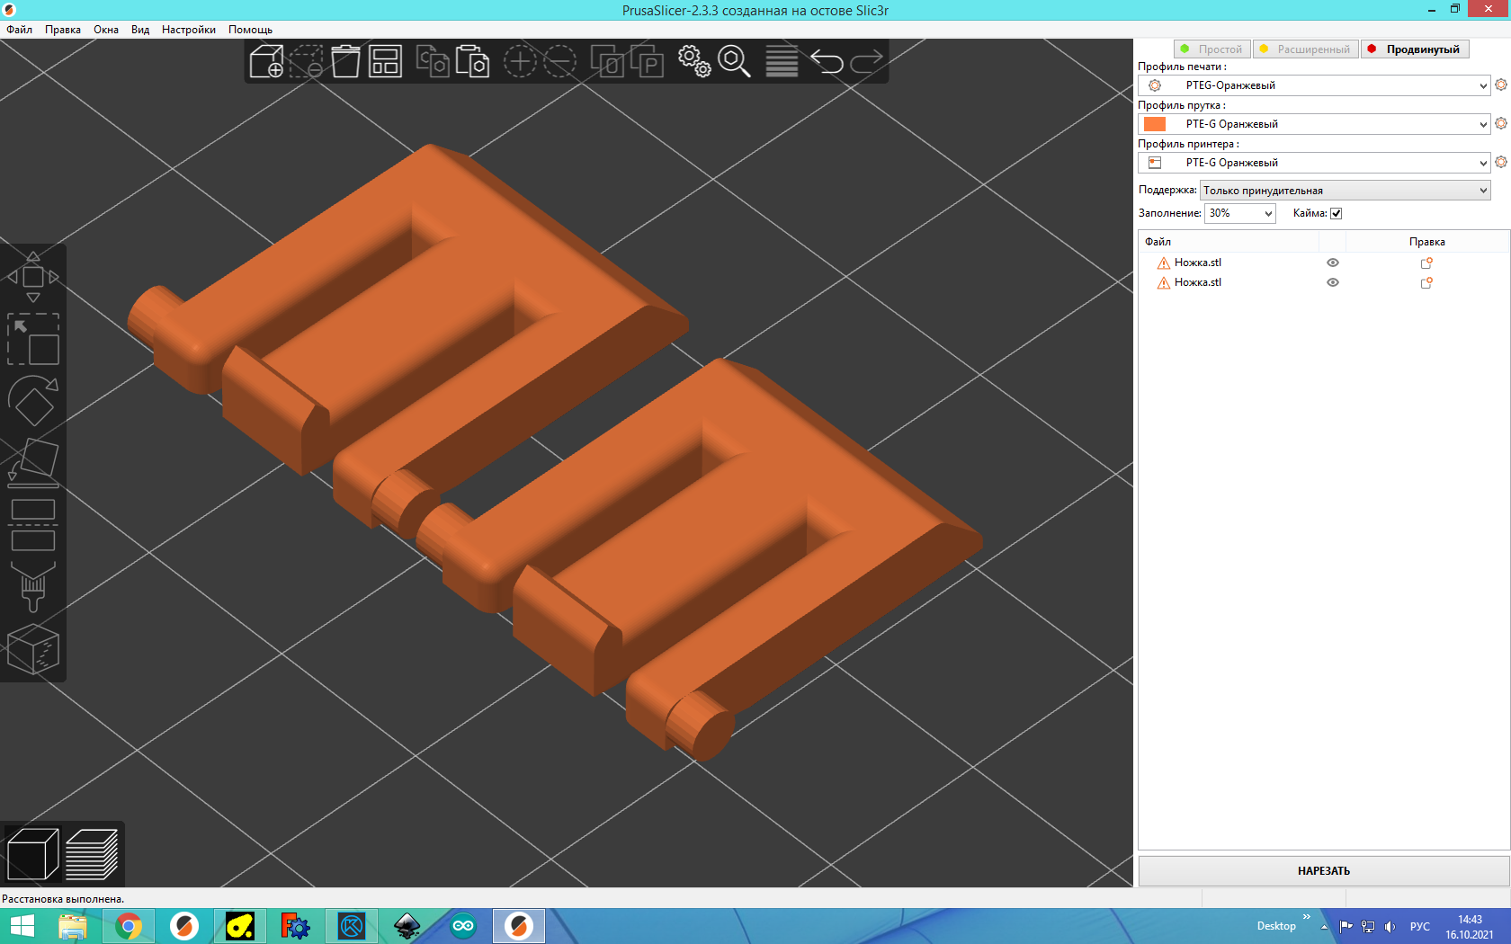
Task: Switch to sliced layers preview view
Action: (x=92, y=854)
